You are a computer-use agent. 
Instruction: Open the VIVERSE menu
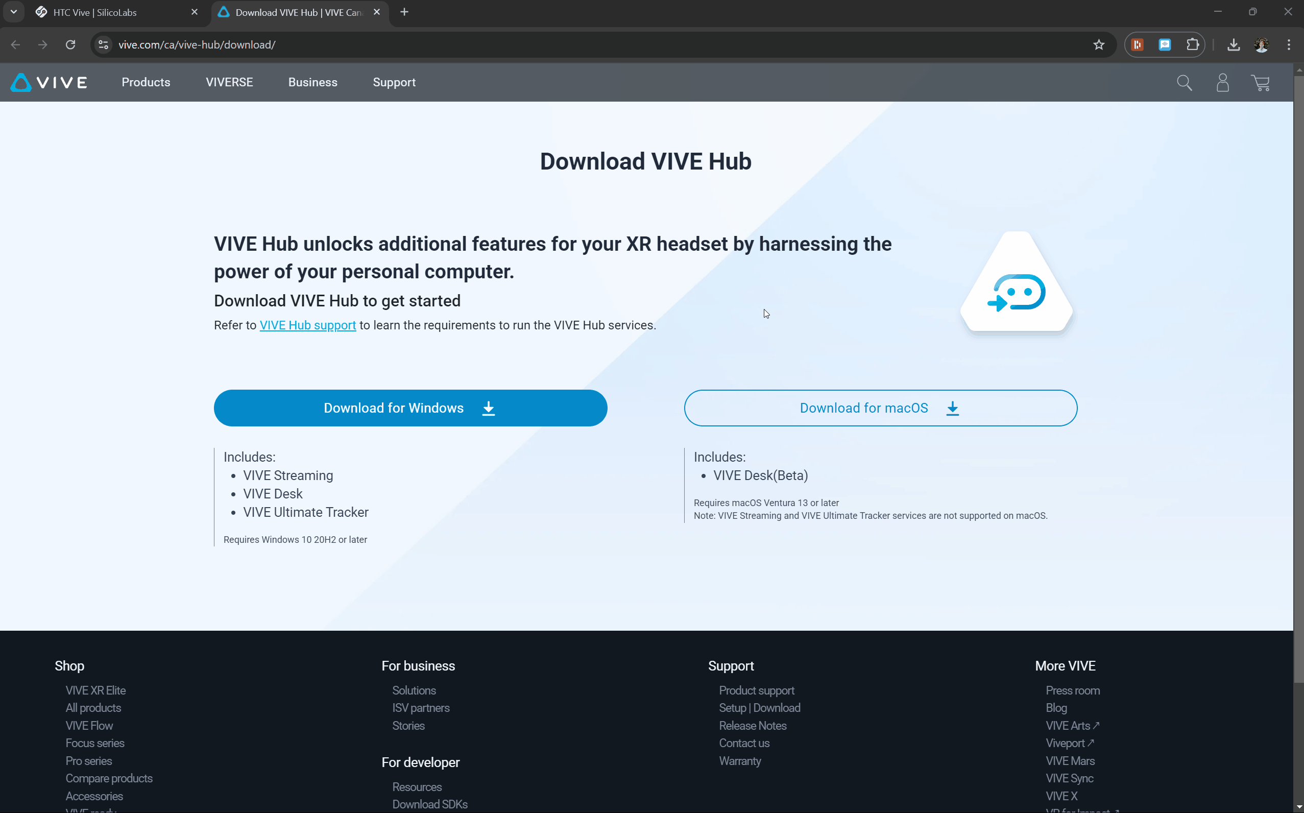[x=230, y=82]
